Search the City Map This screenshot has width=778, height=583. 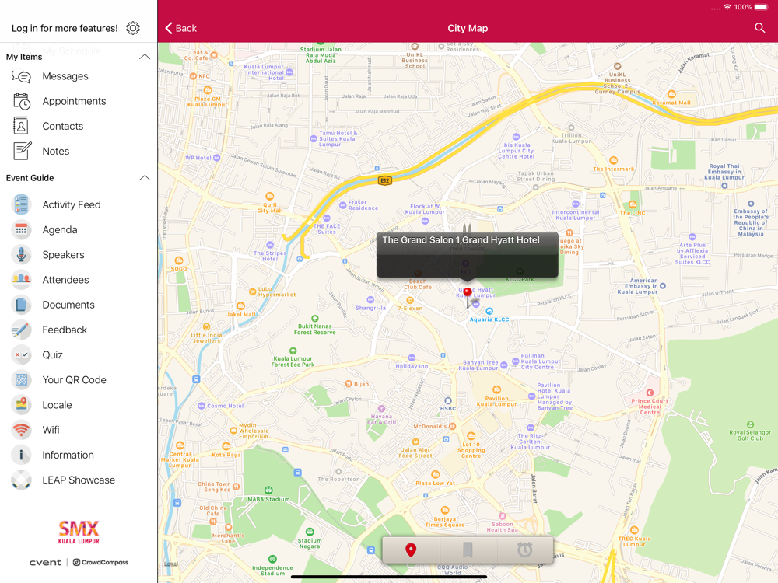(x=759, y=28)
